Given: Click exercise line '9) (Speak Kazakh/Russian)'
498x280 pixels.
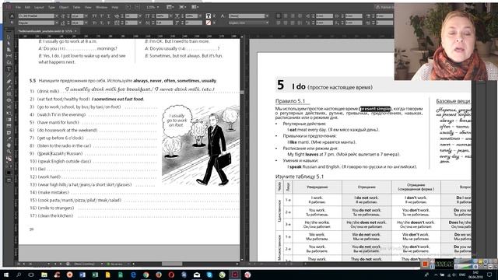Looking at the screenshot, I should click(x=56, y=154).
